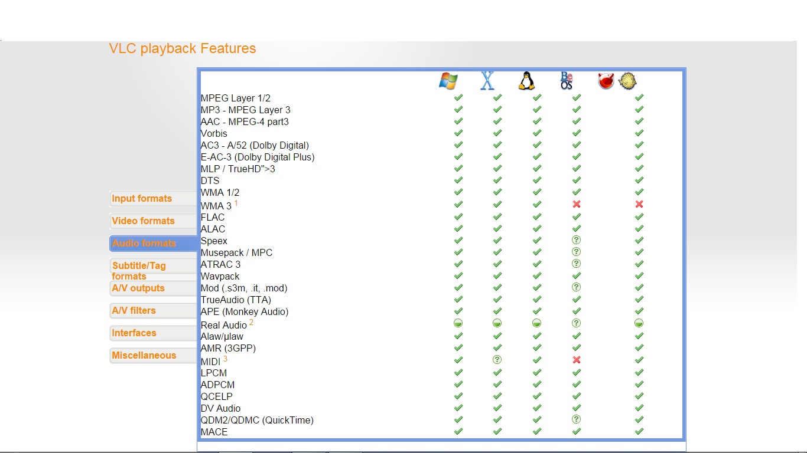Click the 'Speex' row label

[214, 241]
